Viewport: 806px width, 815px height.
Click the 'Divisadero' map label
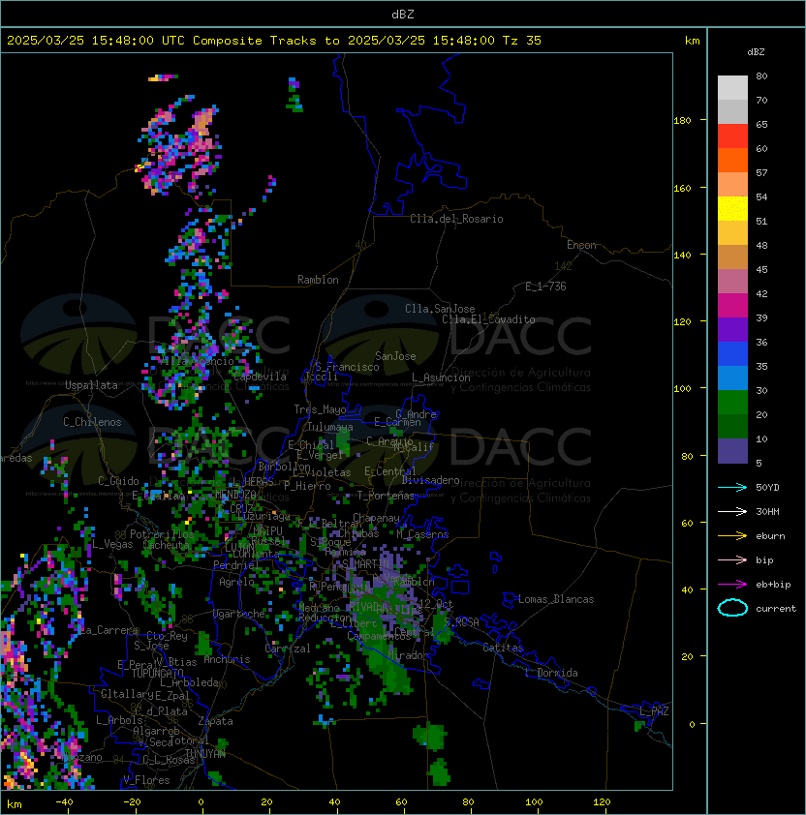coord(431,480)
